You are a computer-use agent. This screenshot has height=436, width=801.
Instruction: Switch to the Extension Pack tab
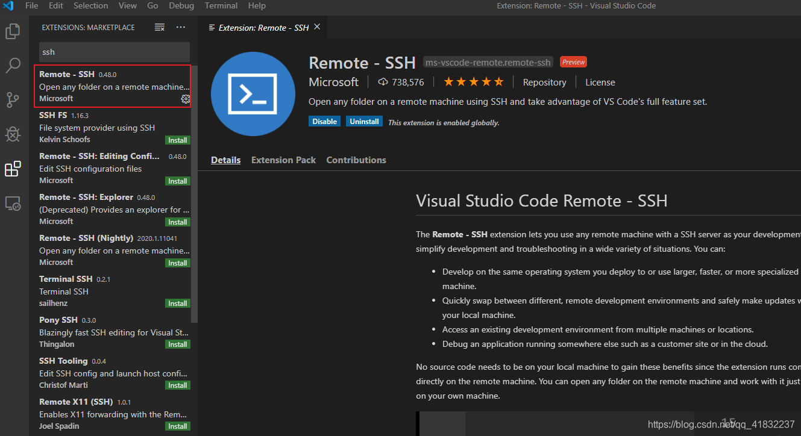(x=283, y=160)
